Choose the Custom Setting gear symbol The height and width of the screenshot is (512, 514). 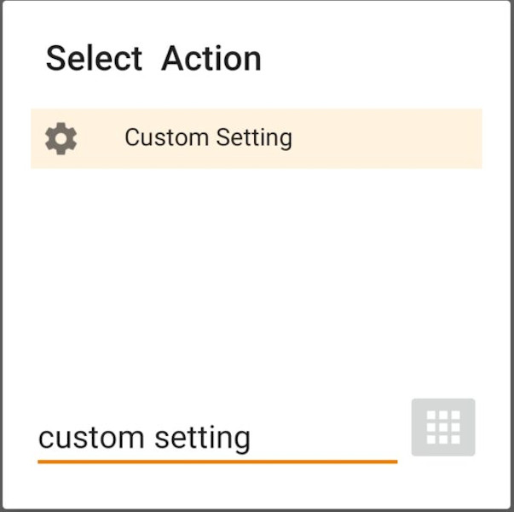[61, 138]
